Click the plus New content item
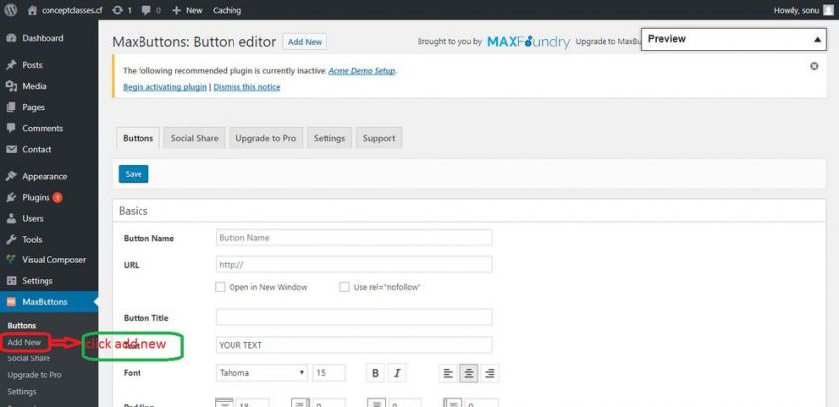The width and height of the screenshot is (839, 407). click(187, 10)
